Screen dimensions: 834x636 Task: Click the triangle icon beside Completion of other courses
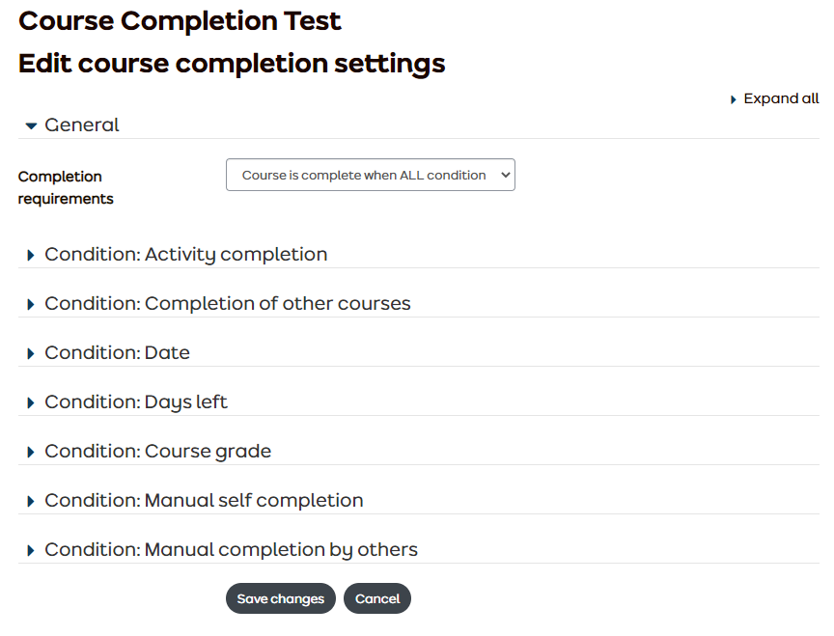[x=30, y=303]
